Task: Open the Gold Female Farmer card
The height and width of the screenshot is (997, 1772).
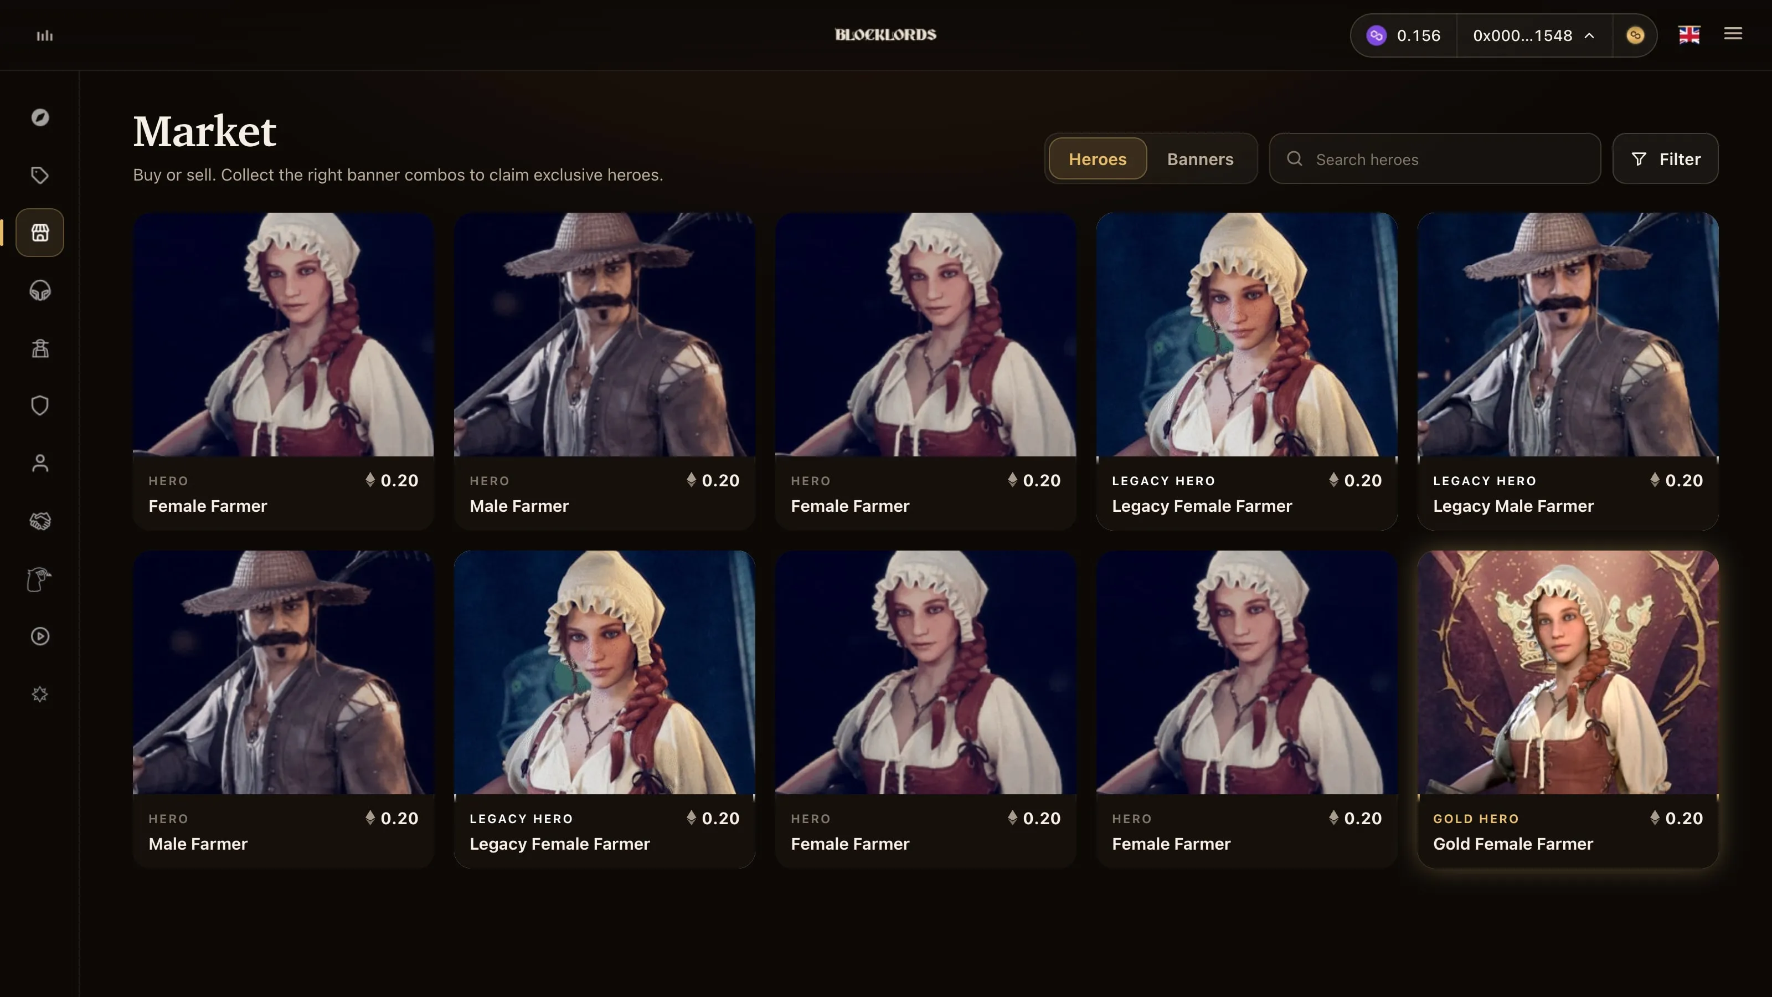Action: pyautogui.click(x=1568, y=709)
